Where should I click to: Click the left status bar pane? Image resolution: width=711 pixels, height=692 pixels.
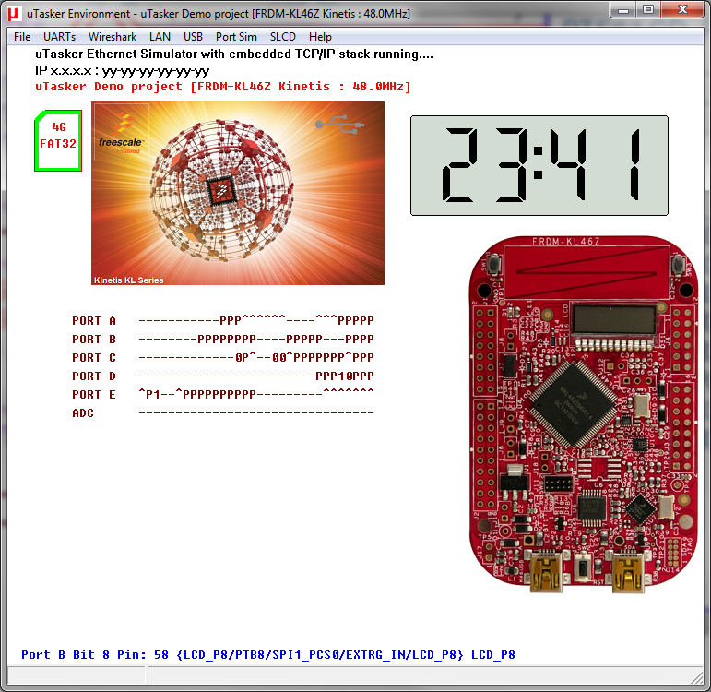click(77, 675)
